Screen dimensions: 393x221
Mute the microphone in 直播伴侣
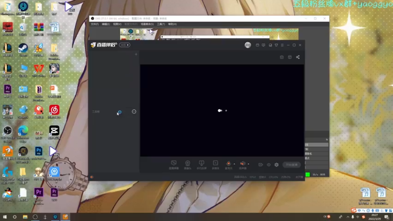228,163
